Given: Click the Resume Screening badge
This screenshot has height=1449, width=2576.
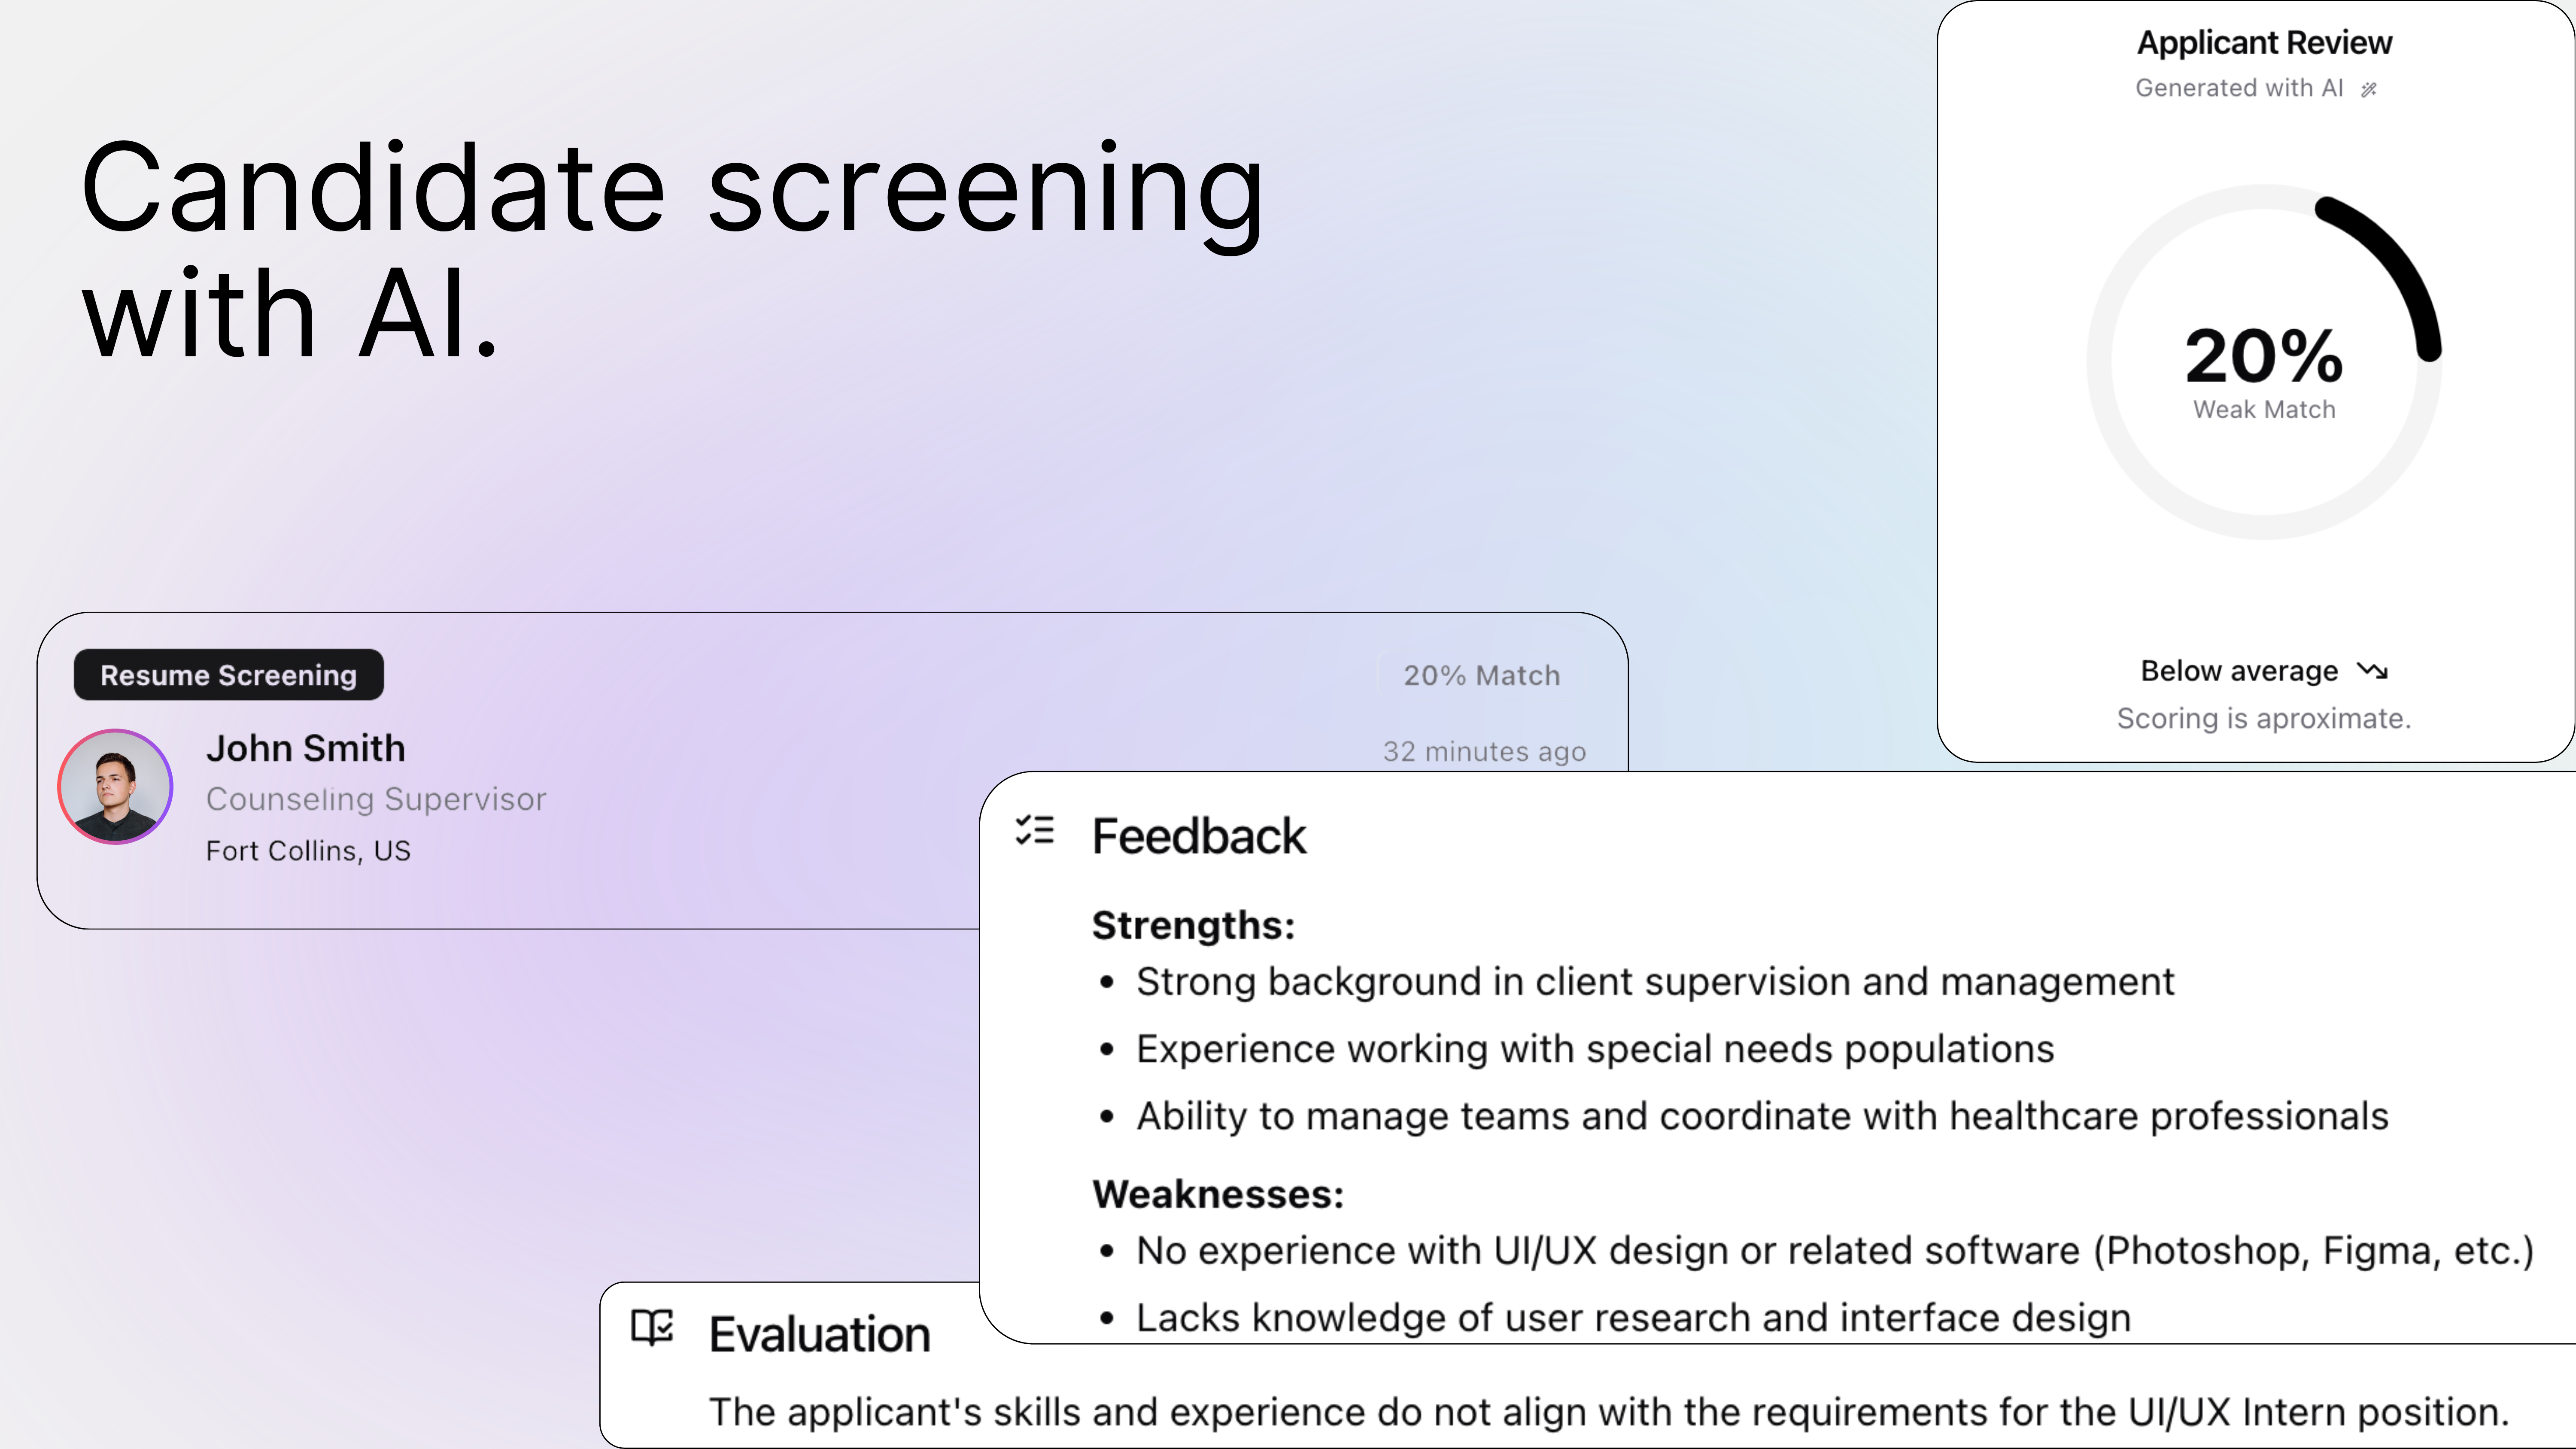Looking at the screenshot, I should coord(228,675).
